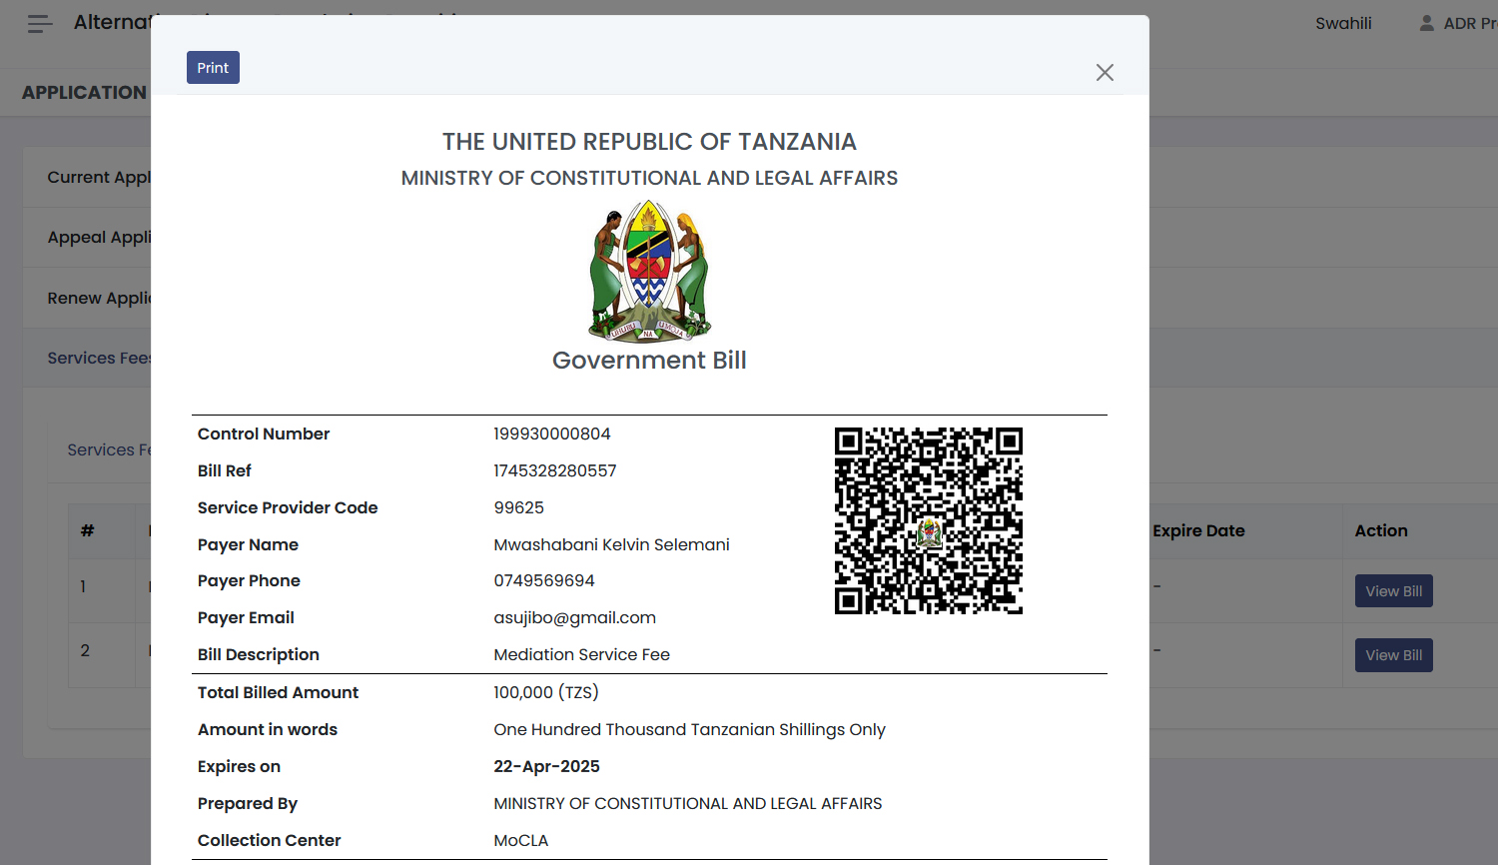The width and height of the screenshot is (1498, 865).
Task: Click the payer phone 0749569694
Action: pos(544,581)
